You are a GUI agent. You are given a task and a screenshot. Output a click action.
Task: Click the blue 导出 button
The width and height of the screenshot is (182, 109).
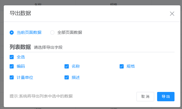coord(166,96)
